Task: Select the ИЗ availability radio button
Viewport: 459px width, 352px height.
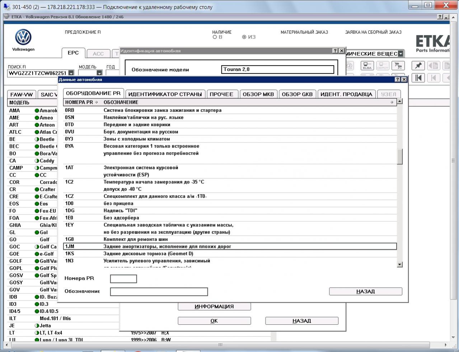Action: click(244, 37)
